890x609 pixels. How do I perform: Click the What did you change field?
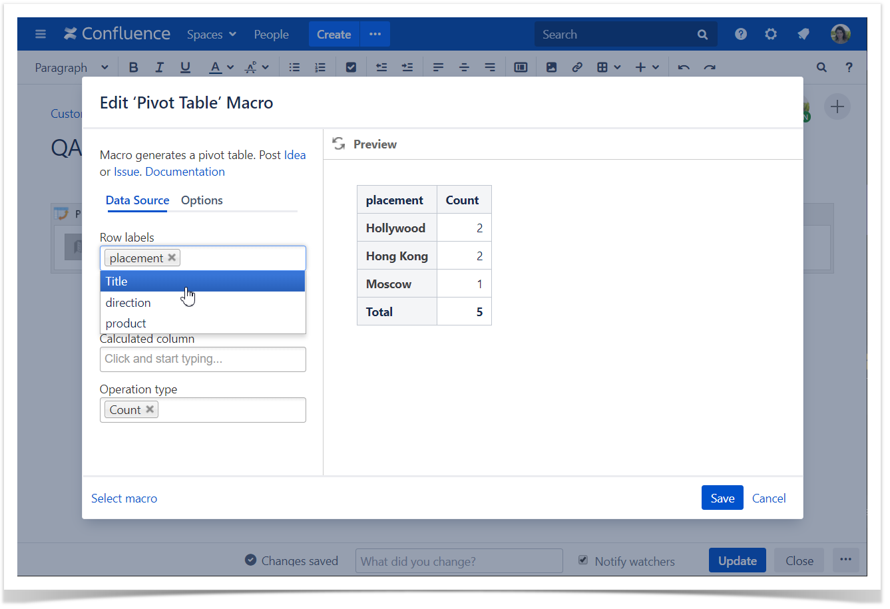tap(459, 561)
